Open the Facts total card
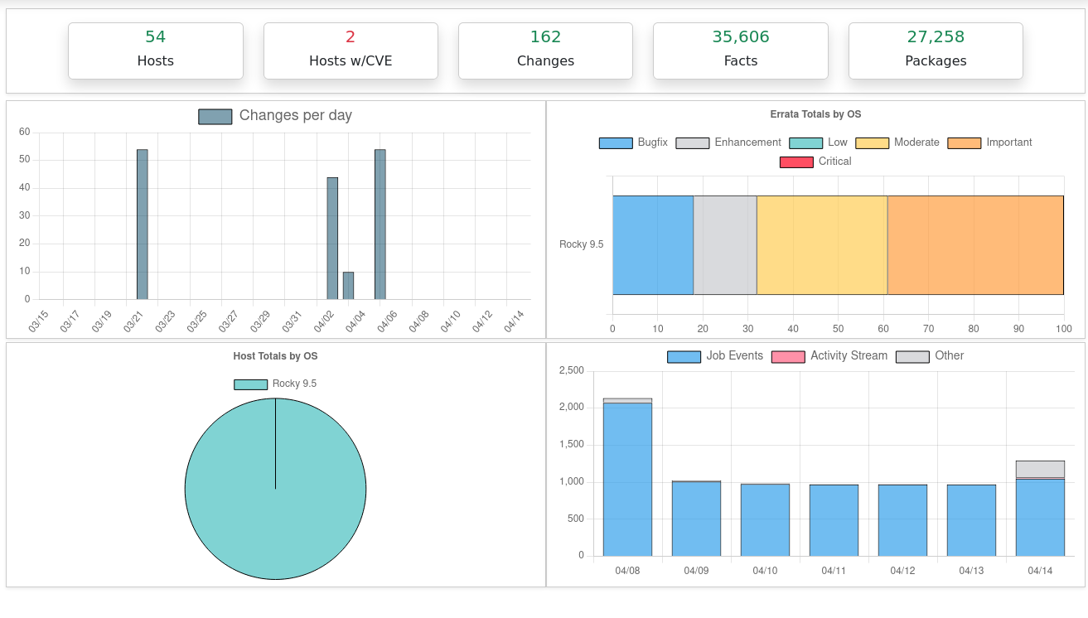Screen dimensions: 1088x618 [x=740, y=51]
